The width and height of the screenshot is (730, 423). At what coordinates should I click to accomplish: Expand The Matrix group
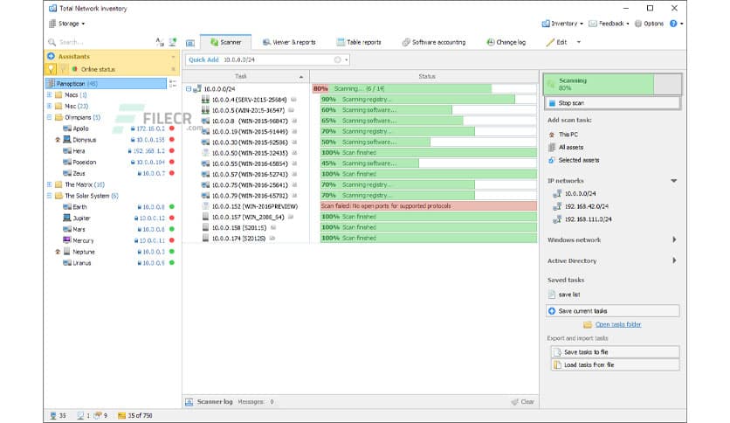(x=50, y=184)
